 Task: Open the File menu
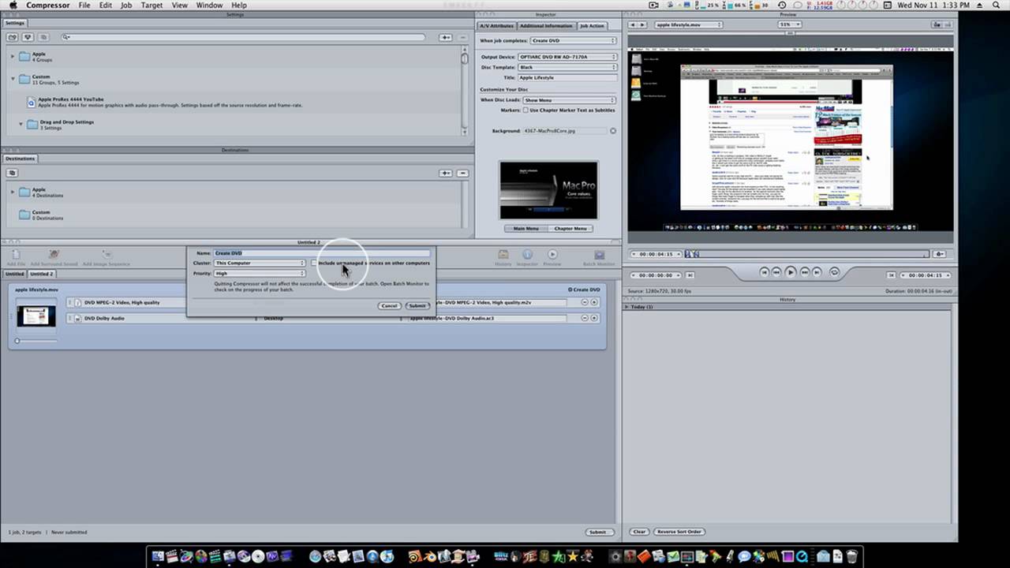(84, 5)
